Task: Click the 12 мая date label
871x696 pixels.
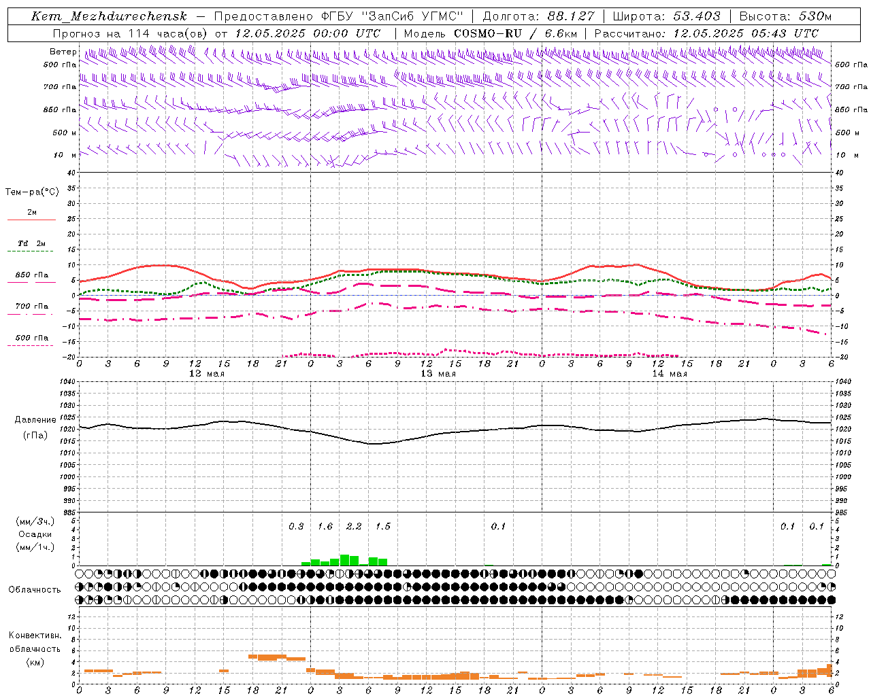Action: [x=207, y=374]
